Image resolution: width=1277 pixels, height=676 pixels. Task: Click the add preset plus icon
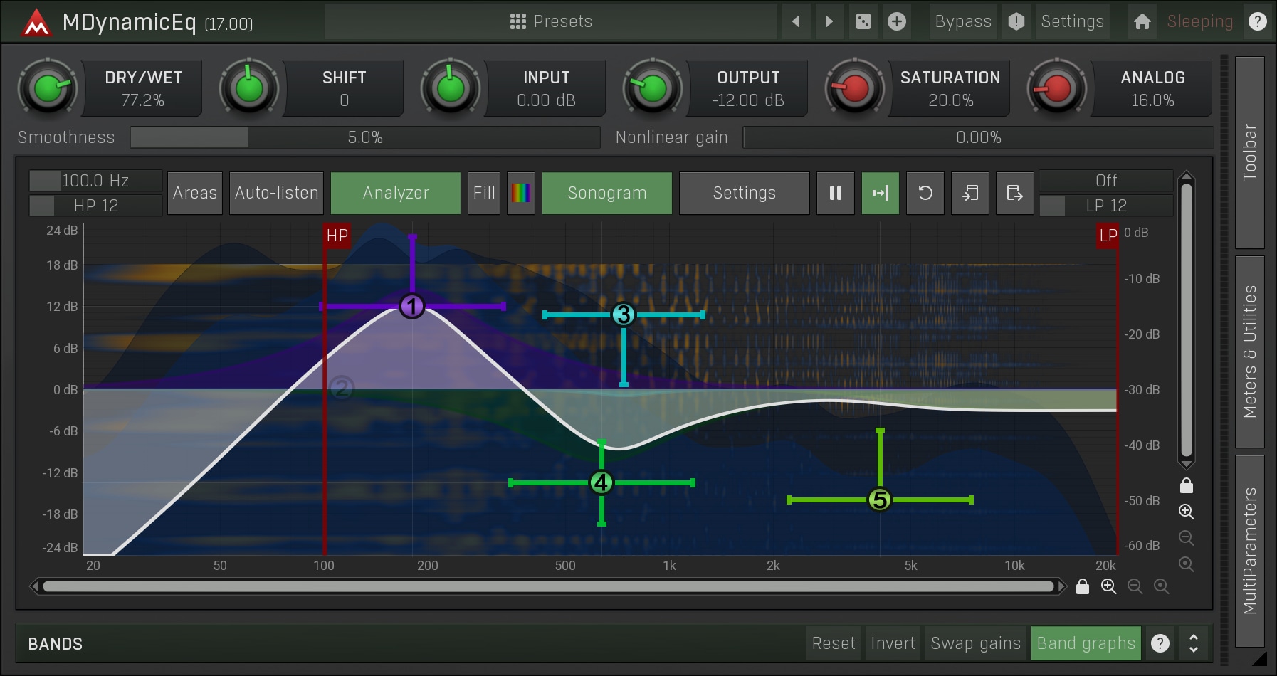point(897,21)
